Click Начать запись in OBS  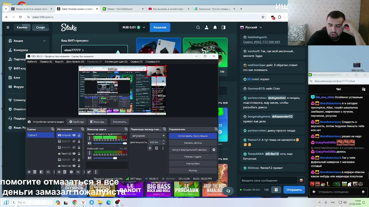point(193,143)
